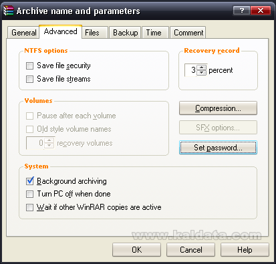276x264 pixels.
Task: Click the 'recovery volumes' label text
Action: pyautogui.click(x=85, y=143)
